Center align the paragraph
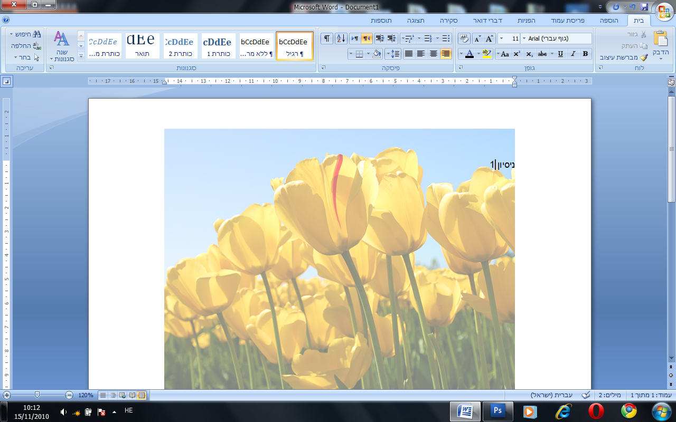The height and width of the screenshot is (422, 676). pyautogui.click(x=434, y=54)
